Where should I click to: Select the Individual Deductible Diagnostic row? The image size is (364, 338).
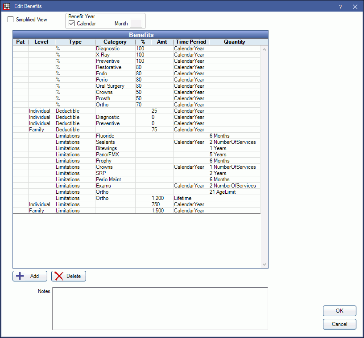(136, 117)
